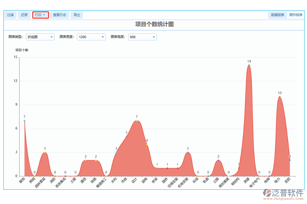Select the 装饰 data point labeled 7

pos(25,121)
